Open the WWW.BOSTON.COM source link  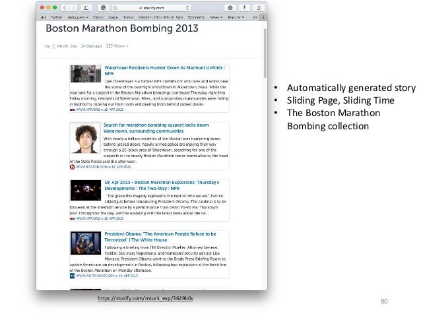tap(104, 167)
